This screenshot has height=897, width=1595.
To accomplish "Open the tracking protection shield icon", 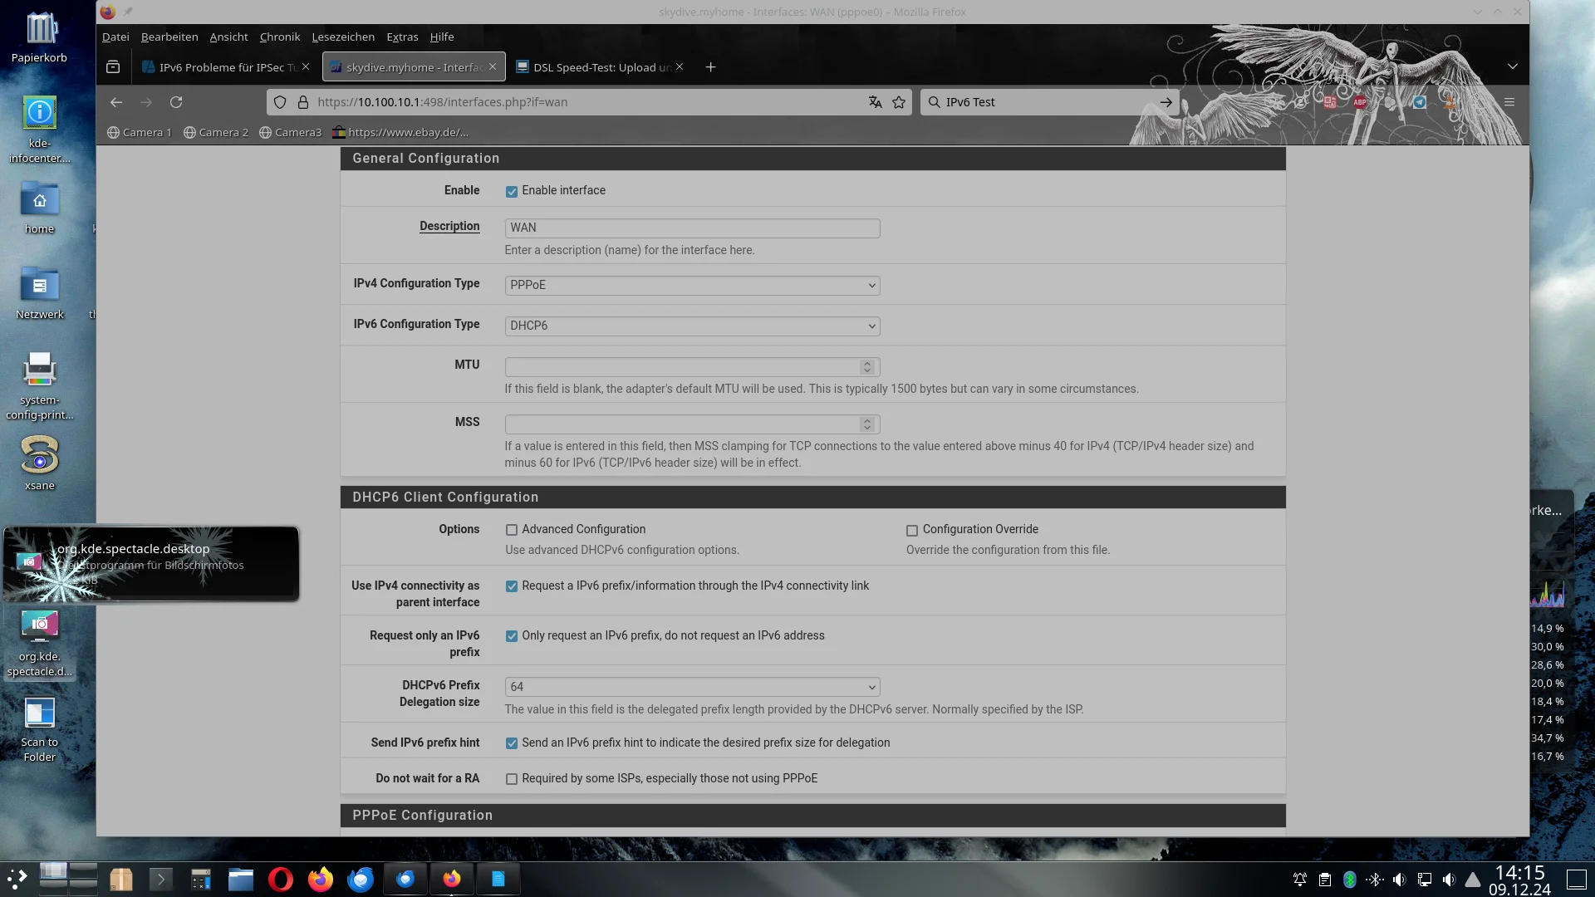I will coord(280,102).
